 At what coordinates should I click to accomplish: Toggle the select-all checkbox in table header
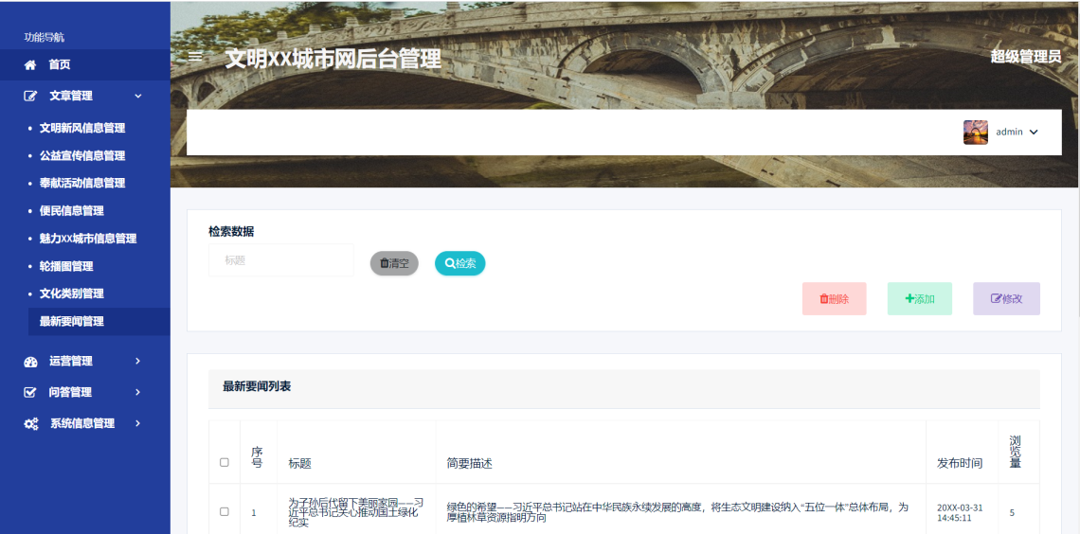point(224,462)
